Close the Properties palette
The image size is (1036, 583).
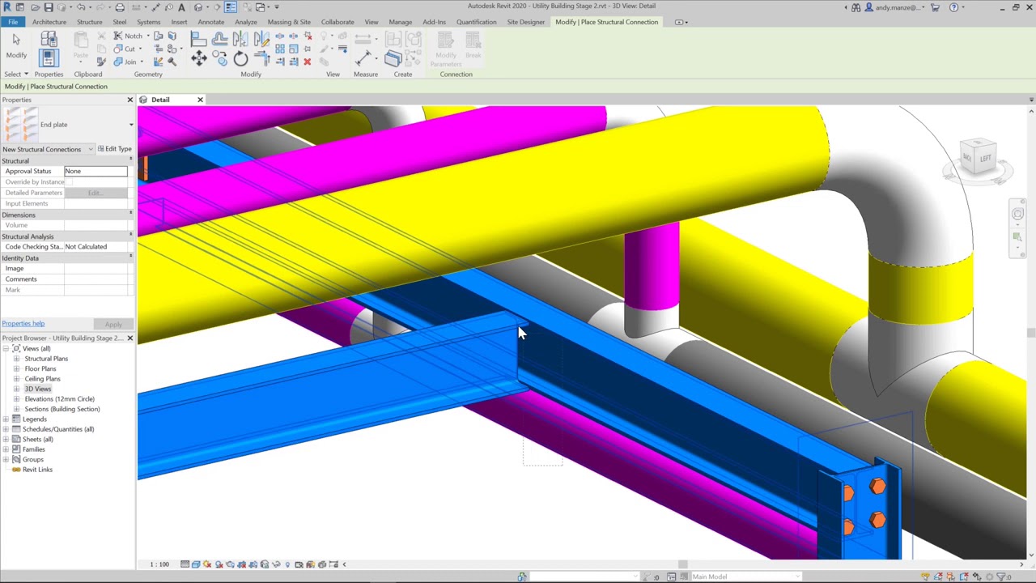[x=130, y=100]
